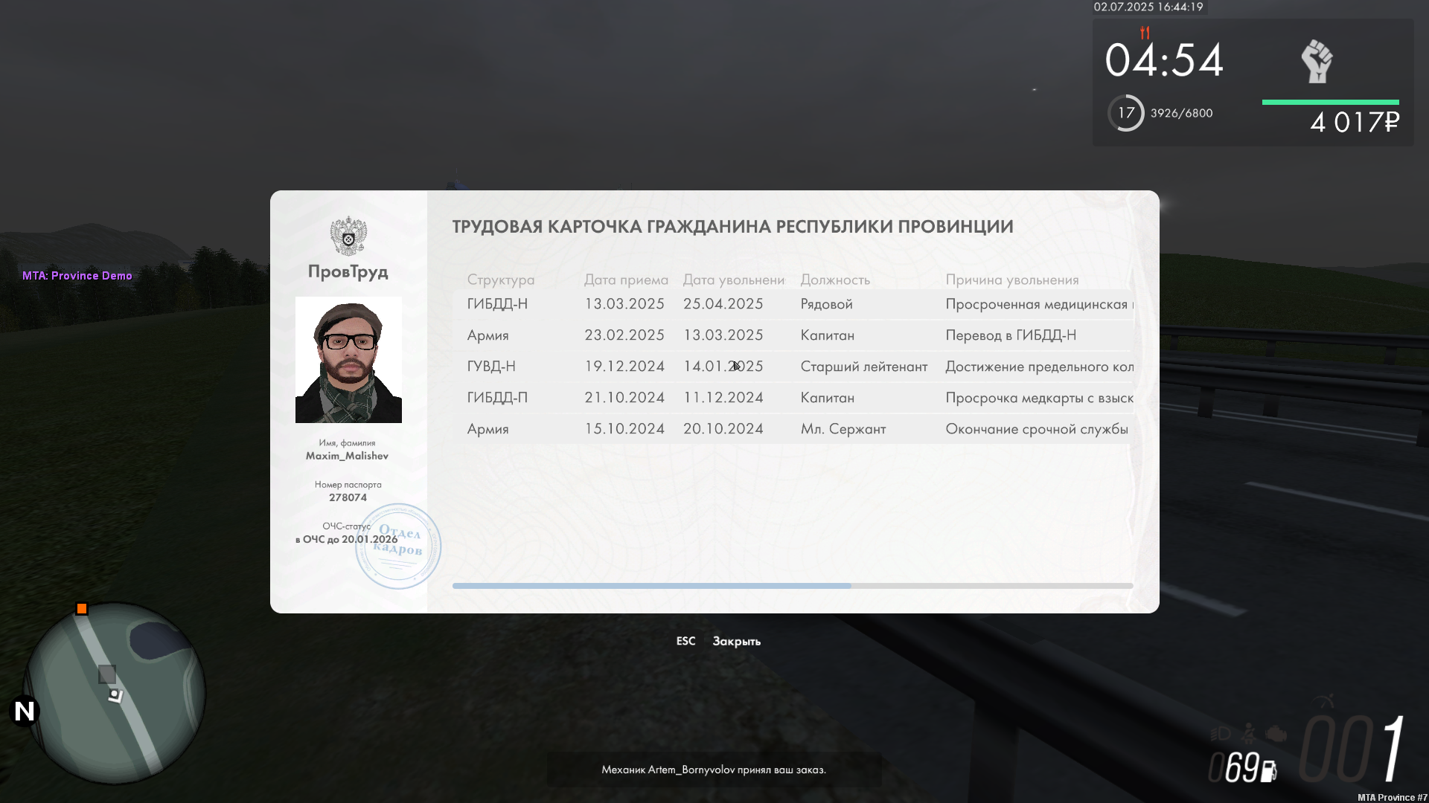
Task: Click Капитан in the ГИБДД-П row
Action: coord(828,398)
